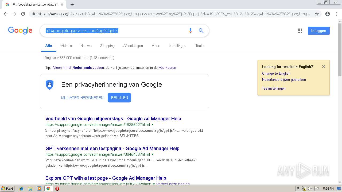The height and width of the screenshot is (192, 342).
Task: Click Alleen in het Nederlands zoeken
Action: 78,67
